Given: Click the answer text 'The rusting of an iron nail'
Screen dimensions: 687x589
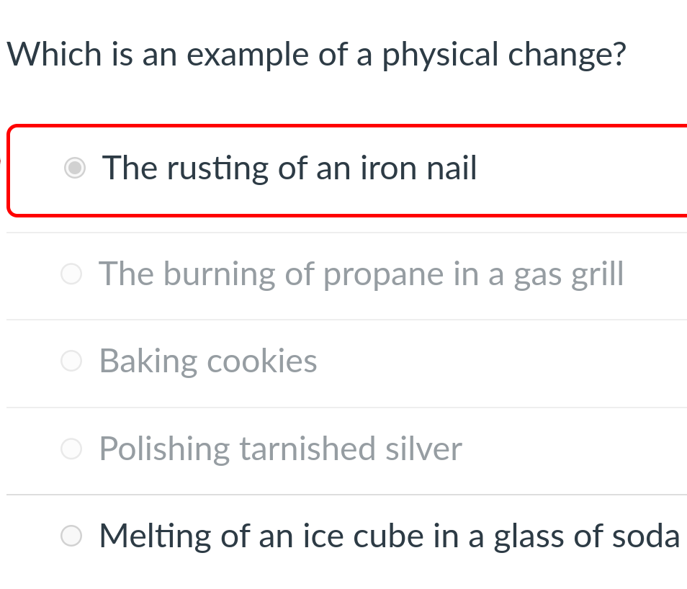Looking at the screenshot, I should 289,168.
